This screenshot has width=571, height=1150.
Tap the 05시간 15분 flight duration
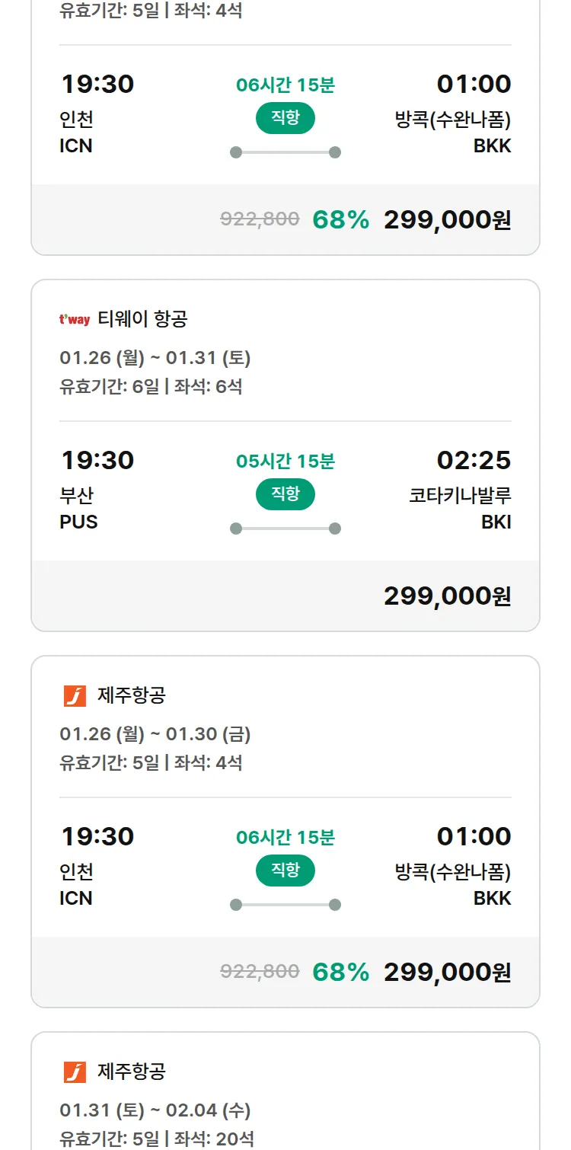[x=285, y=462]
